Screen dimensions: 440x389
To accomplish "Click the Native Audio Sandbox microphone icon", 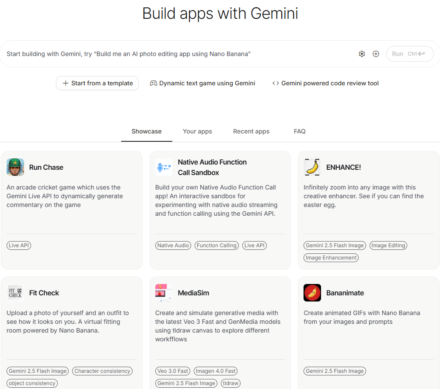I will point(164,167).
